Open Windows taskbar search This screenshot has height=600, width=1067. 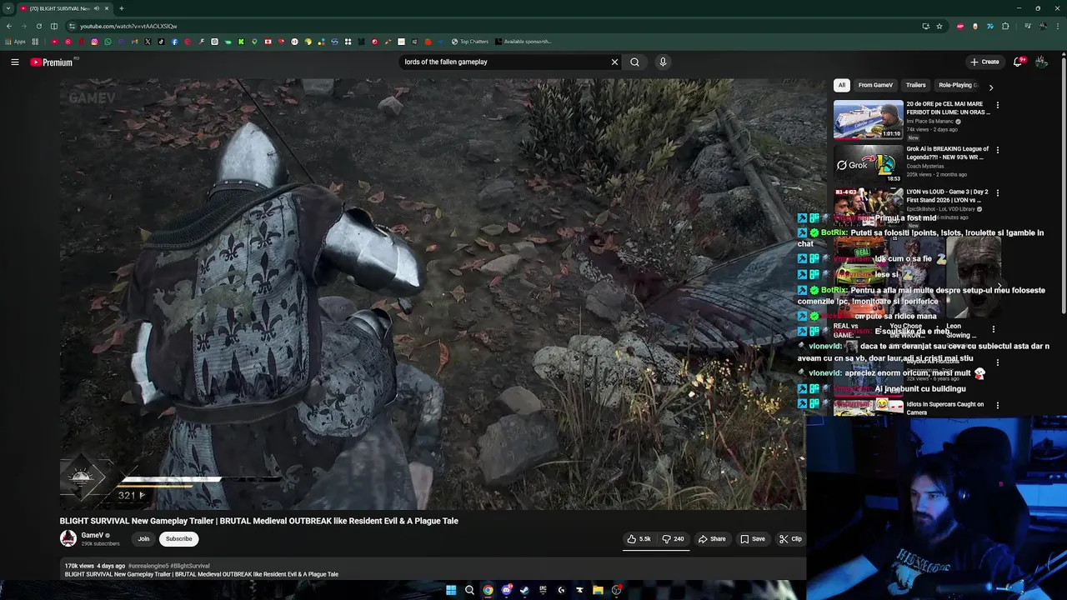coord(469,590)
